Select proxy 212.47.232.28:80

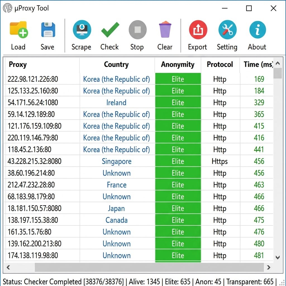31,185
